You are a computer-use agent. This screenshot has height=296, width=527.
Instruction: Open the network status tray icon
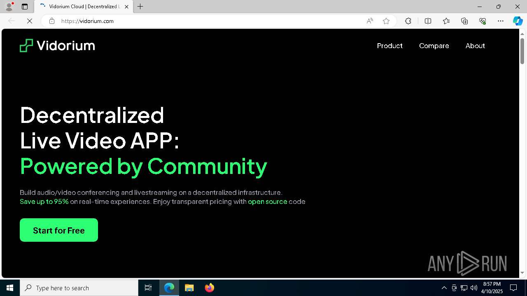click(x=464, y=288)
